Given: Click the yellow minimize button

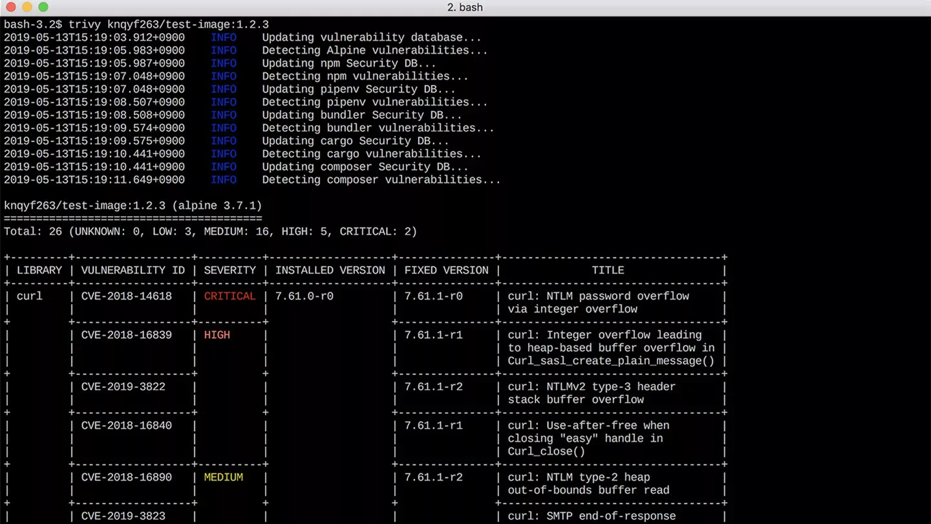Looking at the screenshot, I should [x=26, y=7].
